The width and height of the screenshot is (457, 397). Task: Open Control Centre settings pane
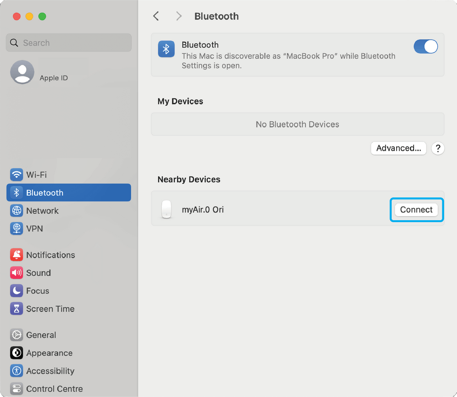pos(54,389)
